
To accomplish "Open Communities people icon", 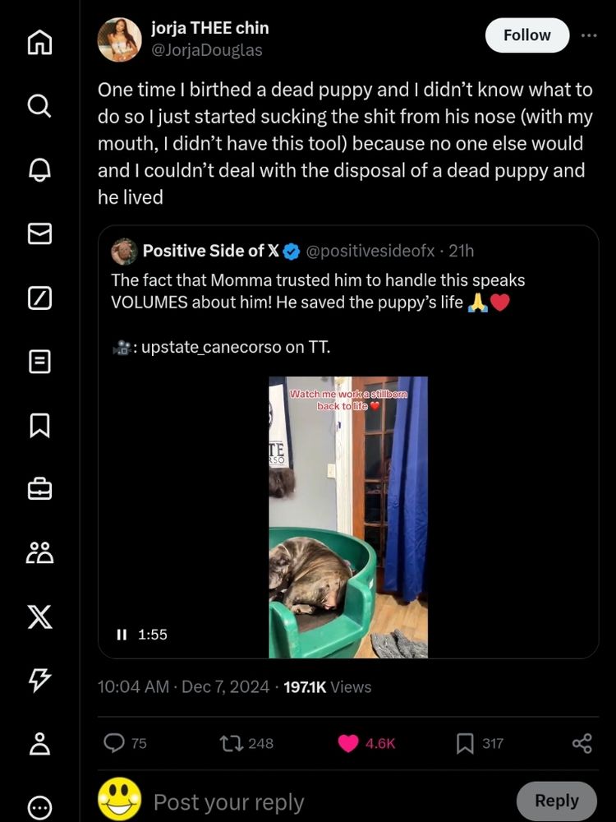I will [x=39, y=552].
